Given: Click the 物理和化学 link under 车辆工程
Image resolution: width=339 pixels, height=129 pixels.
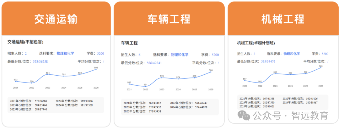Looking at the screenshot, I should point(180,55).
